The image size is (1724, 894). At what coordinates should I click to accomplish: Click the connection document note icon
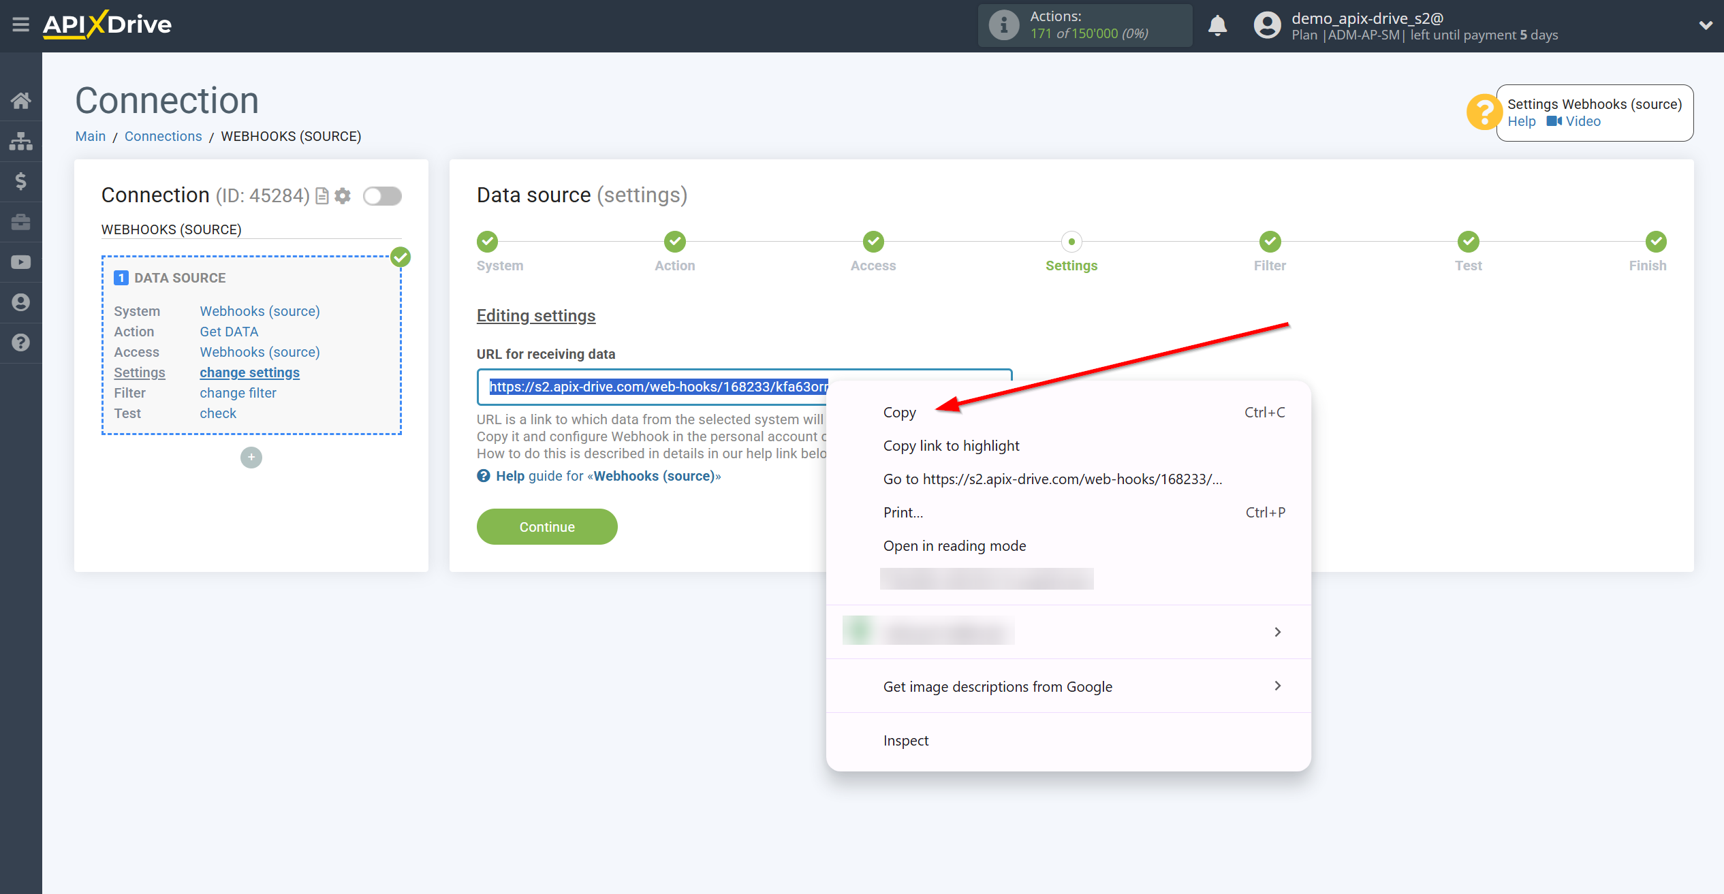322,196
